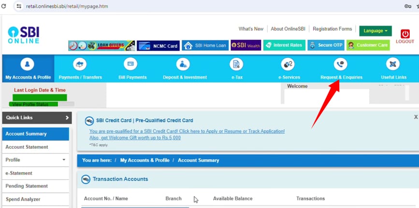Click the SBI Credit Card banner icon
Viewport: 419px width, 208px height.
coord(89,121)
